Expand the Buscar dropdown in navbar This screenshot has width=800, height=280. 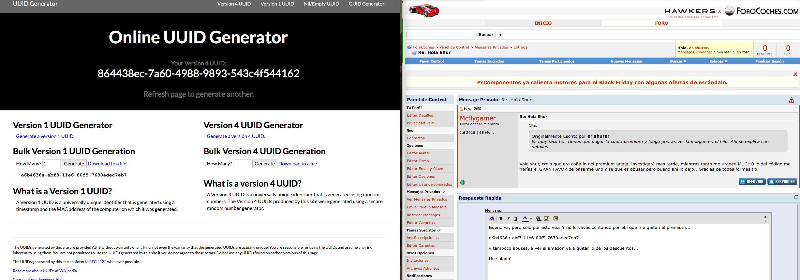[678, 61]
